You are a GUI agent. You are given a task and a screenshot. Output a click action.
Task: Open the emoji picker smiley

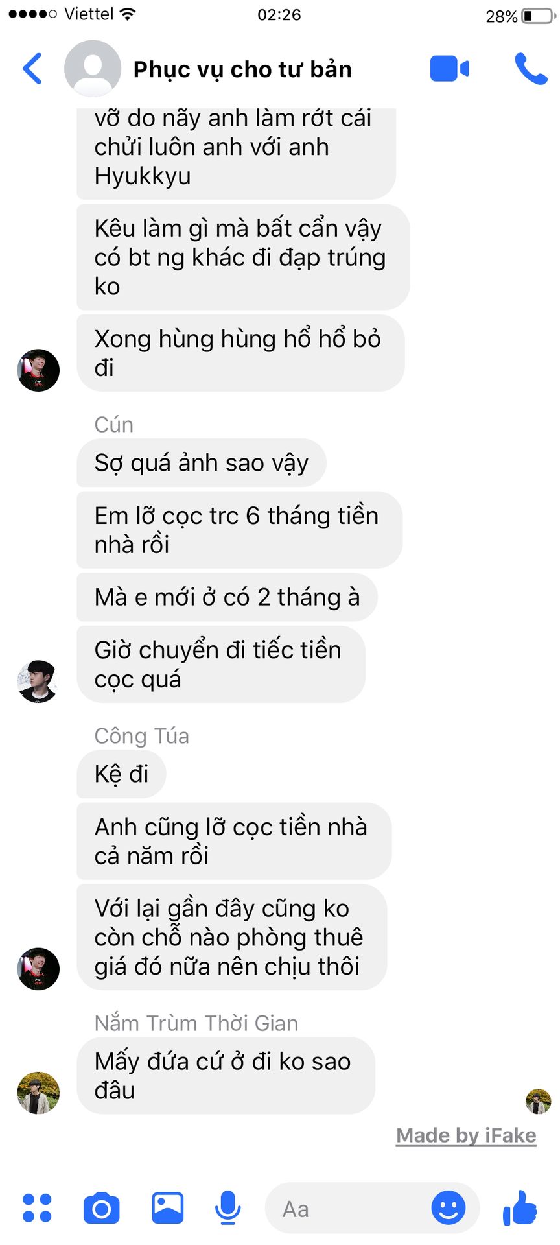coord(449,1208)
